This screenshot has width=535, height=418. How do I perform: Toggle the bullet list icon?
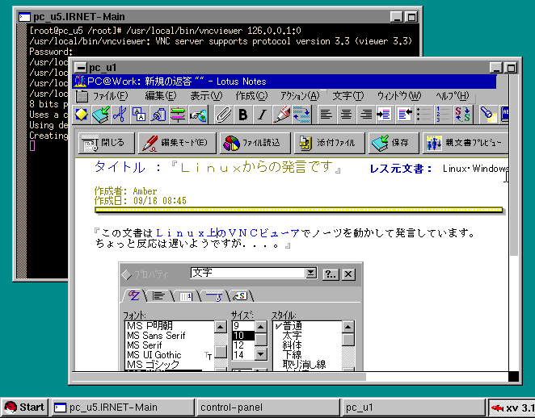click(x=424, y=115)
